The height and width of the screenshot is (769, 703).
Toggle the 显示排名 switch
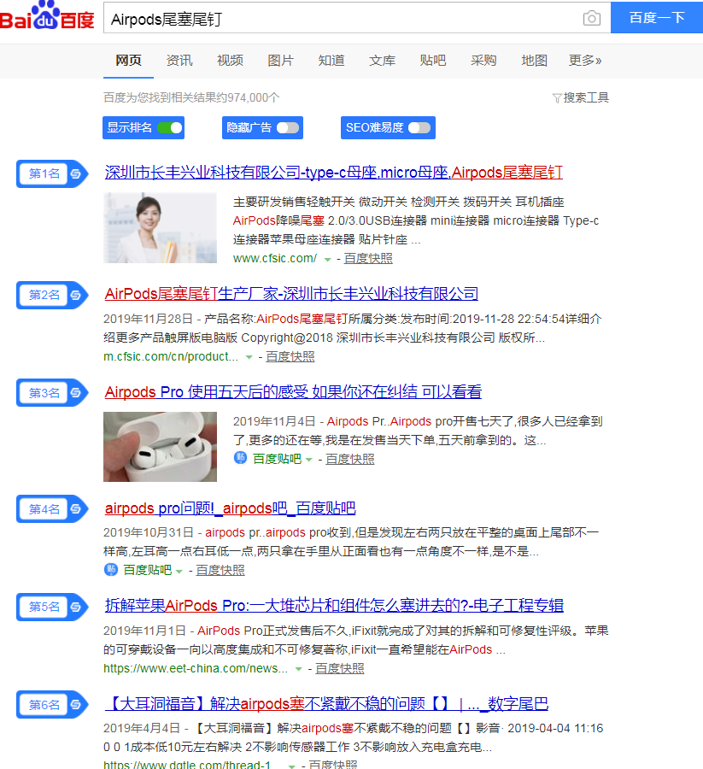tap(170, 128)
